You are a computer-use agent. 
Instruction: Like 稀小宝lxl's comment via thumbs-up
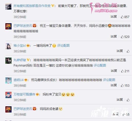click(128, 51)
